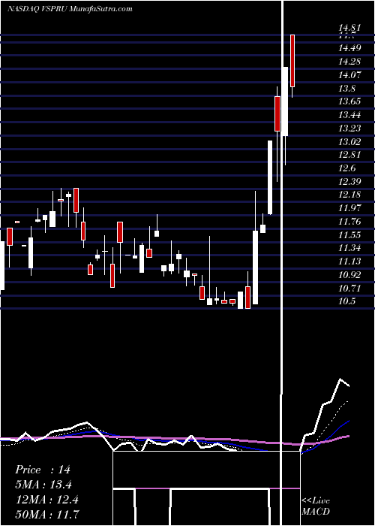Click the 14.49 price axis label
The height and width of the screenshot is (526, 375).
349,48
